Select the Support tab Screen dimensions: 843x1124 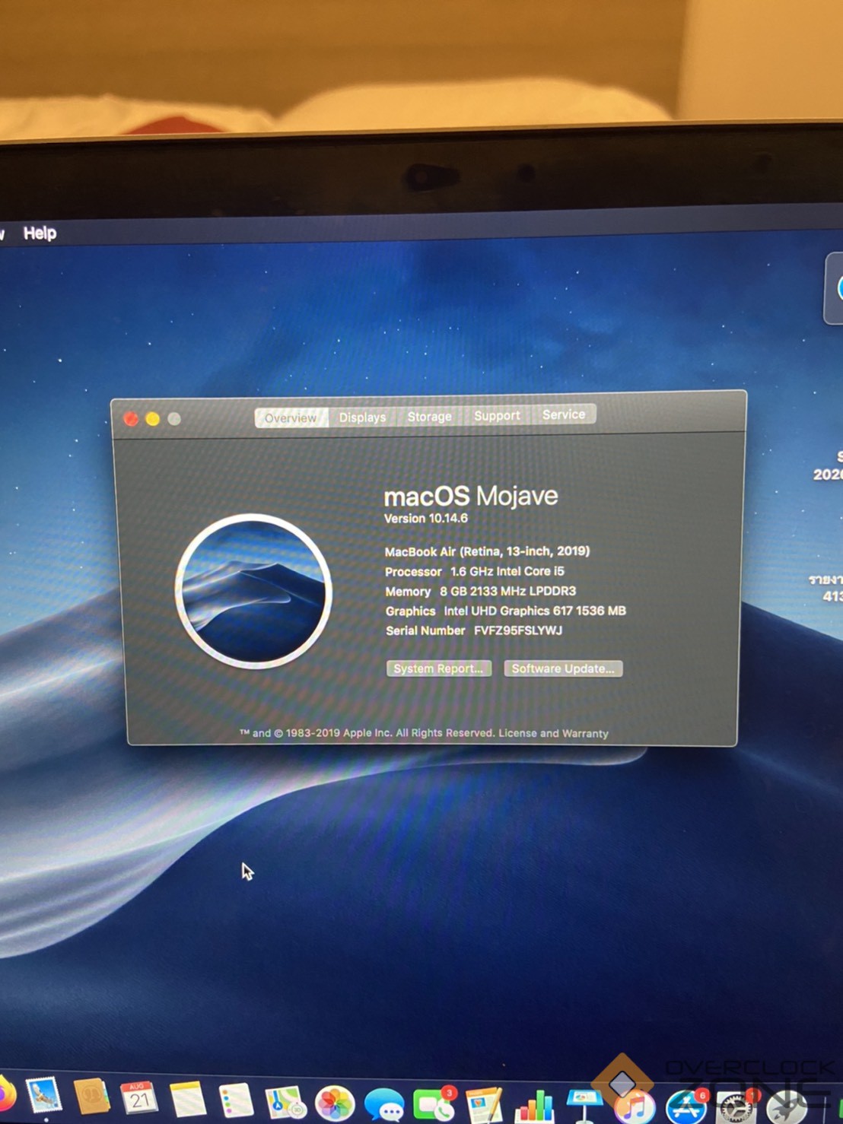coord(497,416)
